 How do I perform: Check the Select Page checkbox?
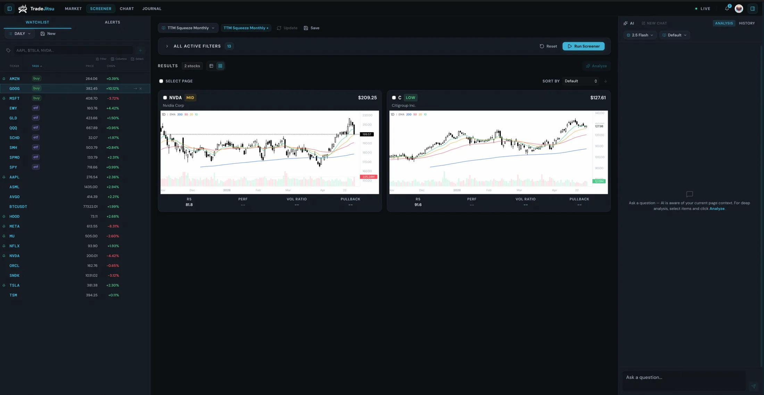tap(161, 81)
